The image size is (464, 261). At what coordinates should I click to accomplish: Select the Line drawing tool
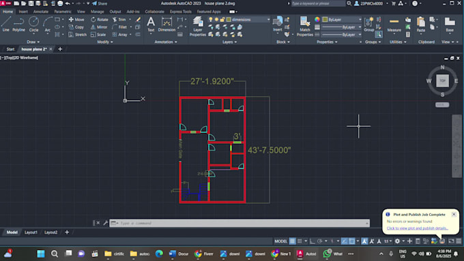5,24
